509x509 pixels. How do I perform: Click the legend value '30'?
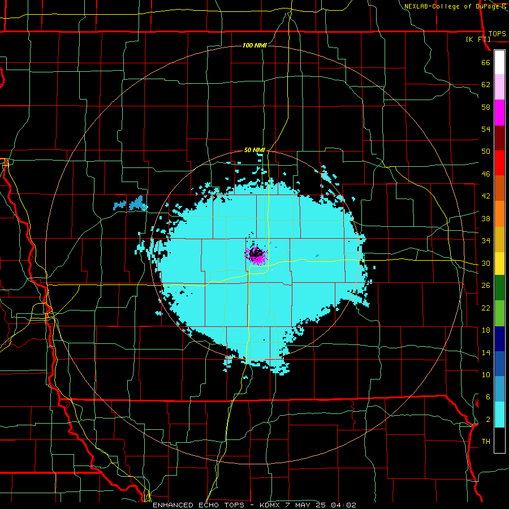point(486,263)
